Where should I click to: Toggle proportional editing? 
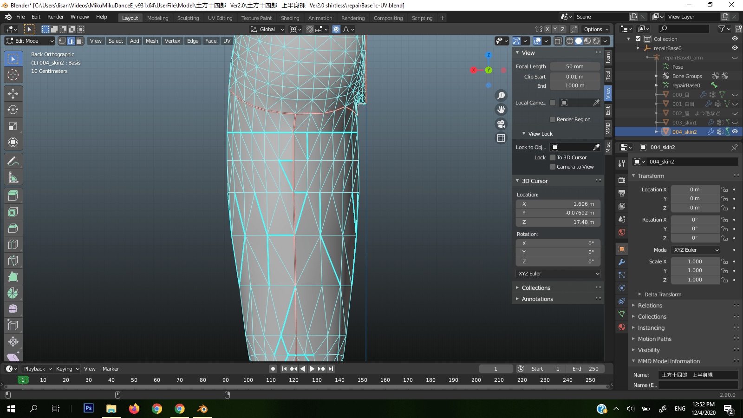click(336, 29)
